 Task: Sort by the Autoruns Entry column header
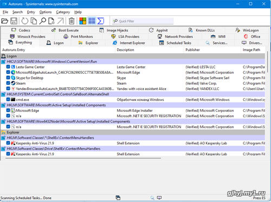pyautogui.click(x=58, y=50)
